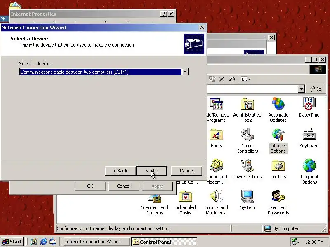Click Undo toolbar icon in Control Panel

click(x=232, y=79)
